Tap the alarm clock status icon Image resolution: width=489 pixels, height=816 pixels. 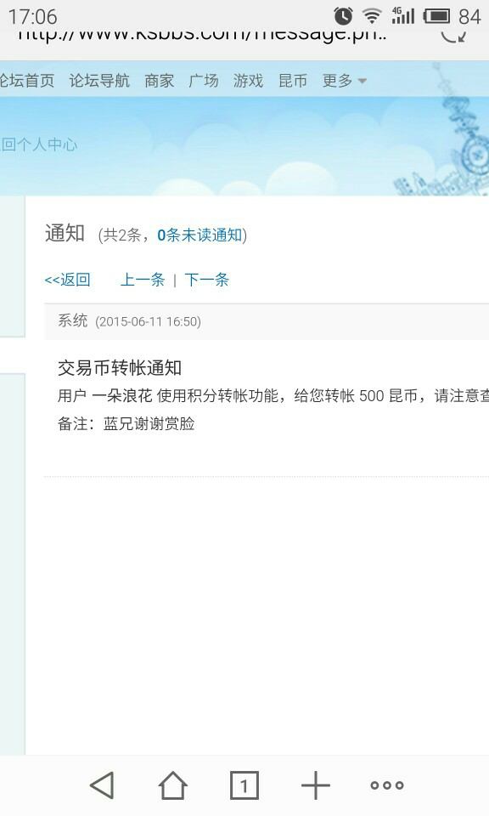coord(343,16)
